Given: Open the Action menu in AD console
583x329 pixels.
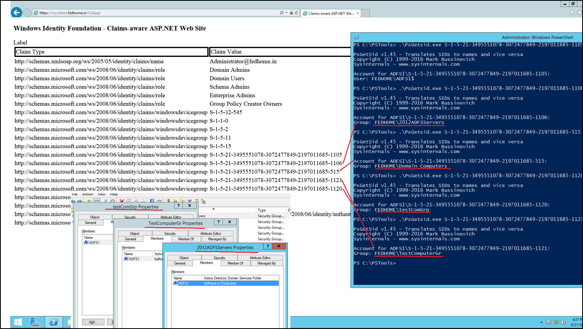Looking at the screenshot, I should tap(87, 194).
